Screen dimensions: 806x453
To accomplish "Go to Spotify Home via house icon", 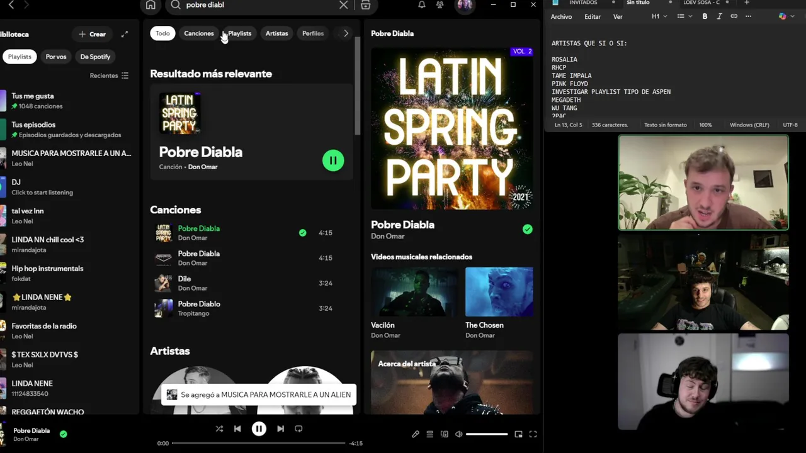I will coord(150,5).
